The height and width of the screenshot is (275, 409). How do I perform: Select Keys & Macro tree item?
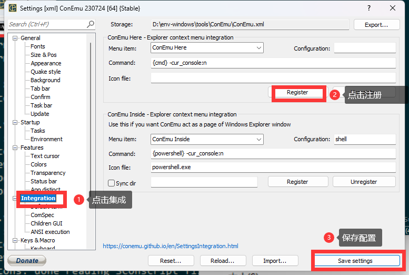click(x=38, y=241)
